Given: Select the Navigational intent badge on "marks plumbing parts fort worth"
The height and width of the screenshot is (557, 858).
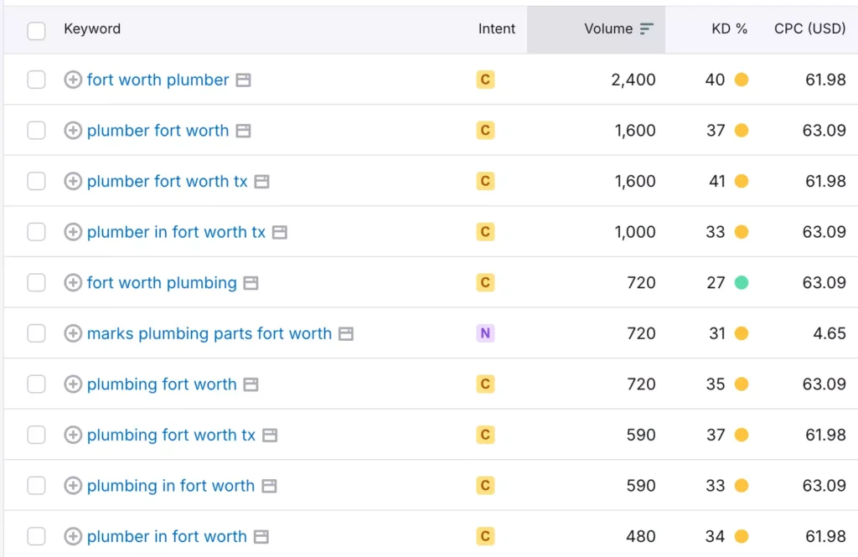Looking at the screenshot, I should pyautogui.click(x=485, y=333).
